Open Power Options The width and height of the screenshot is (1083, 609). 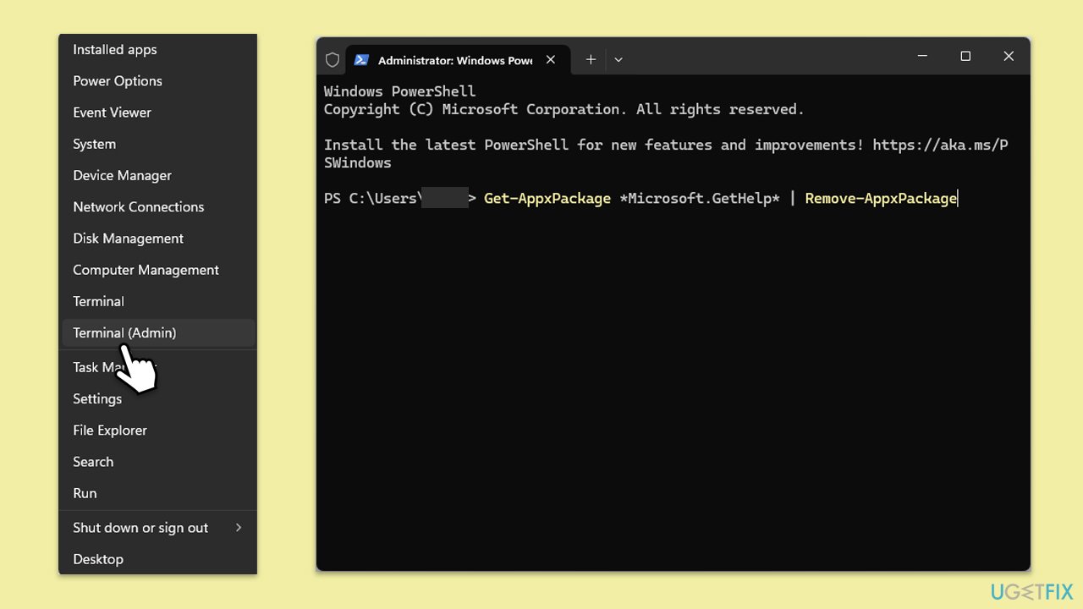click(158, 81)
